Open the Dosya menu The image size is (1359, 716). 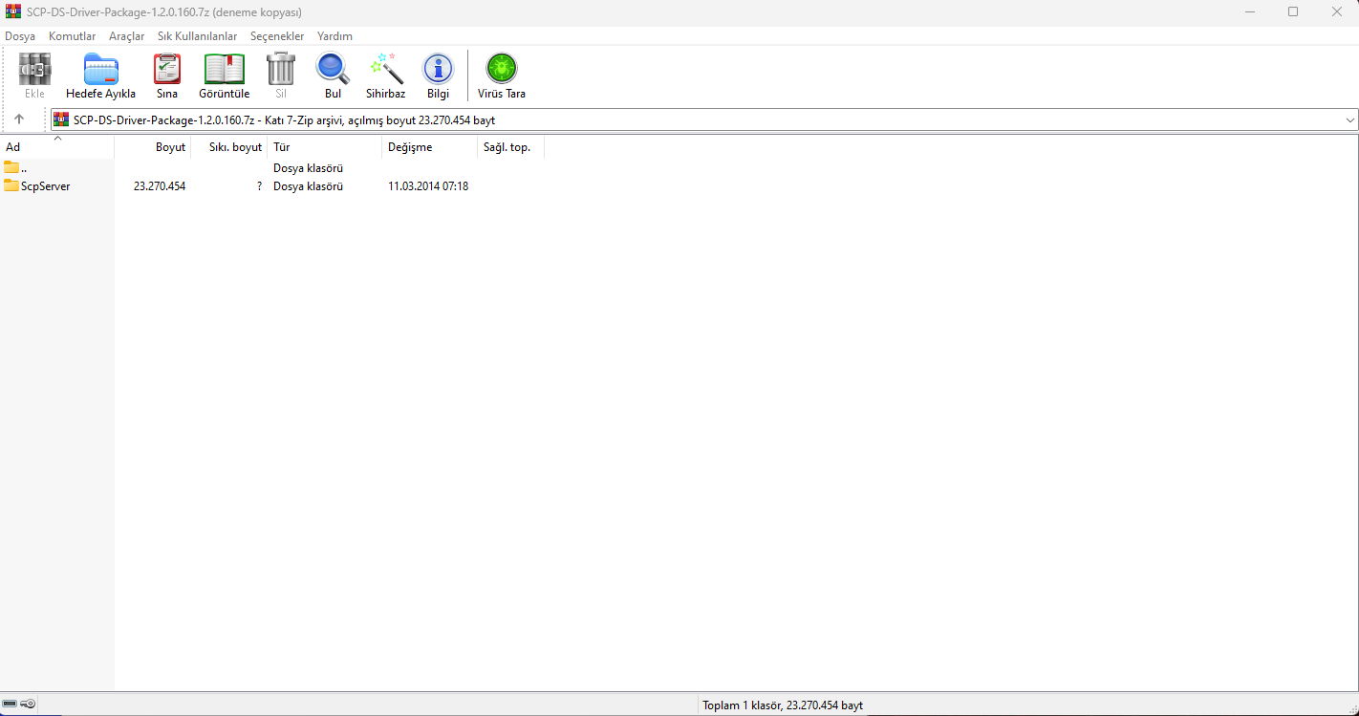click(x=20, y=36)
